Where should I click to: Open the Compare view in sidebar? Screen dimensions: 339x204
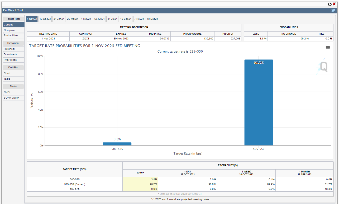pyautogui.click(x=14, y=30)
